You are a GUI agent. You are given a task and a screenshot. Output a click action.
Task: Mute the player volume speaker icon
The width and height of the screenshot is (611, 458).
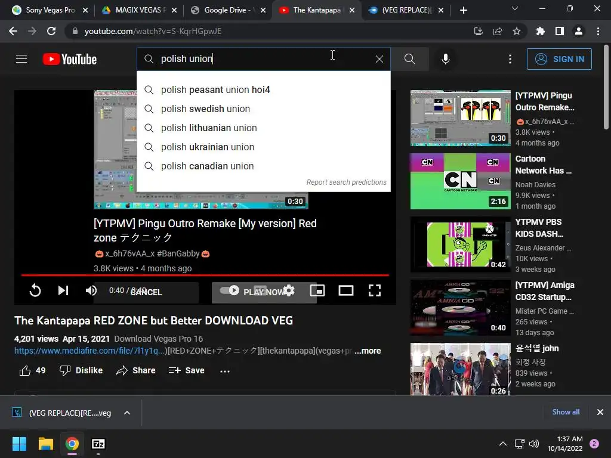point(91,290)
